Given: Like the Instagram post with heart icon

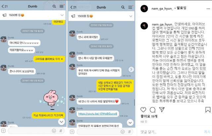Looking at the screenshot, I should 143,110.
